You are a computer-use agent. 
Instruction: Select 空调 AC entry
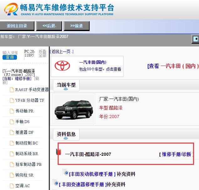point(23,186)
